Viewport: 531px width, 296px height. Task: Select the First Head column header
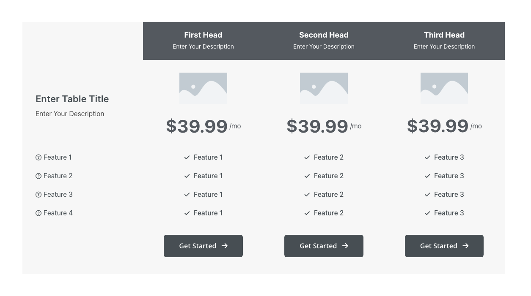pos(203,35)
